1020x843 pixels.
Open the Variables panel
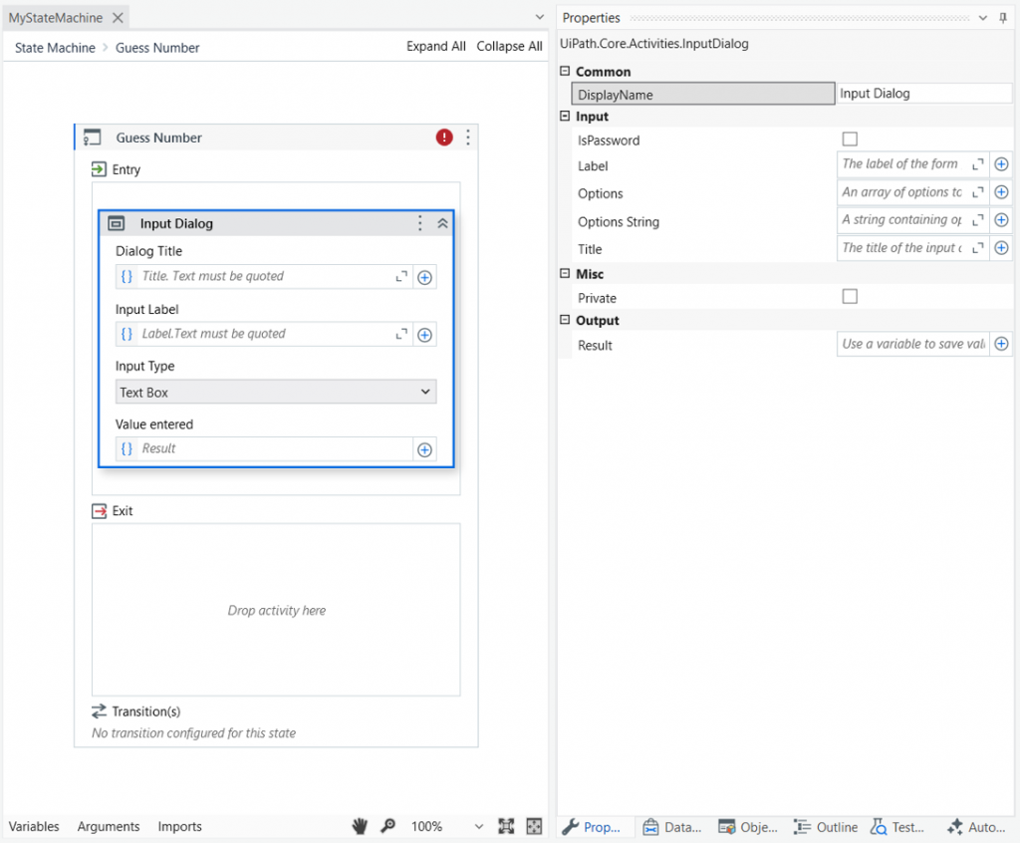pyautogui.click(x=34, y=826)
